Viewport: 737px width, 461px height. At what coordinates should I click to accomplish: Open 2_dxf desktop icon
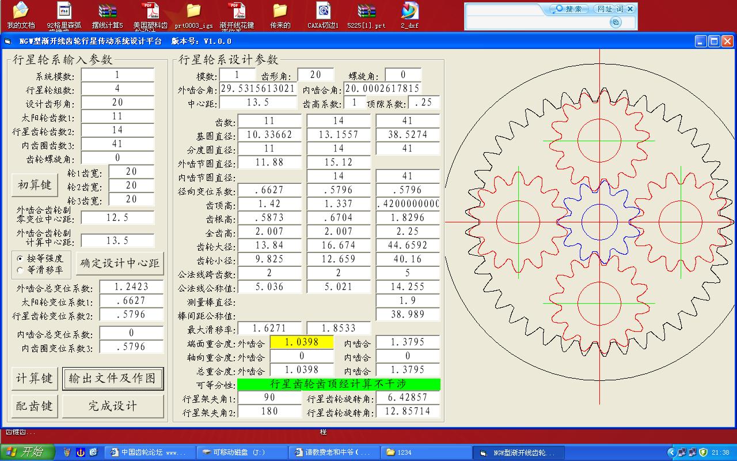click(x=409, y=15)
